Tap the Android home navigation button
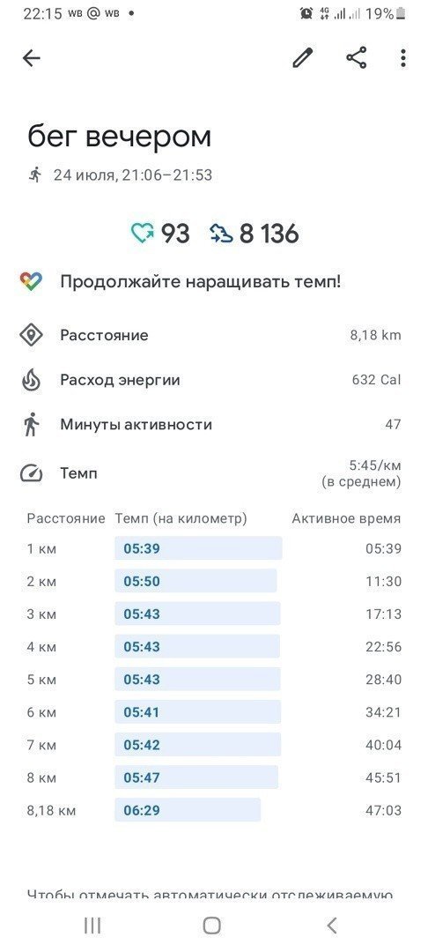 (x=211, y=926)
